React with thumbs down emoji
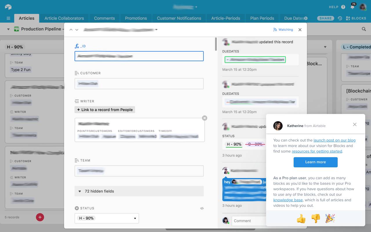Screen dimensions: 371x232 point(316,218)
